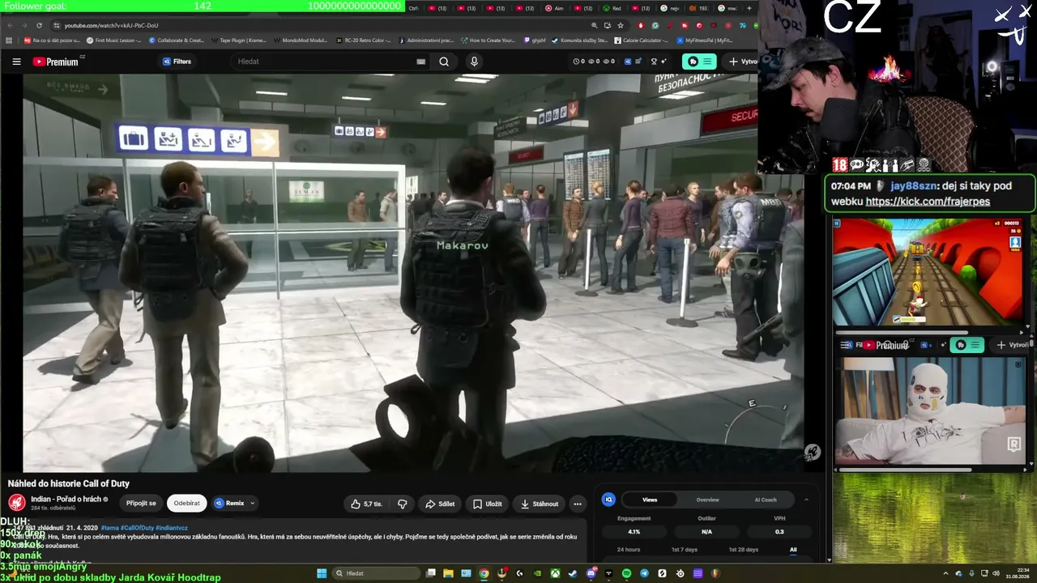Open Collaborate & Create bookmark
The image size is (1037, 583).
click(177, 40)
